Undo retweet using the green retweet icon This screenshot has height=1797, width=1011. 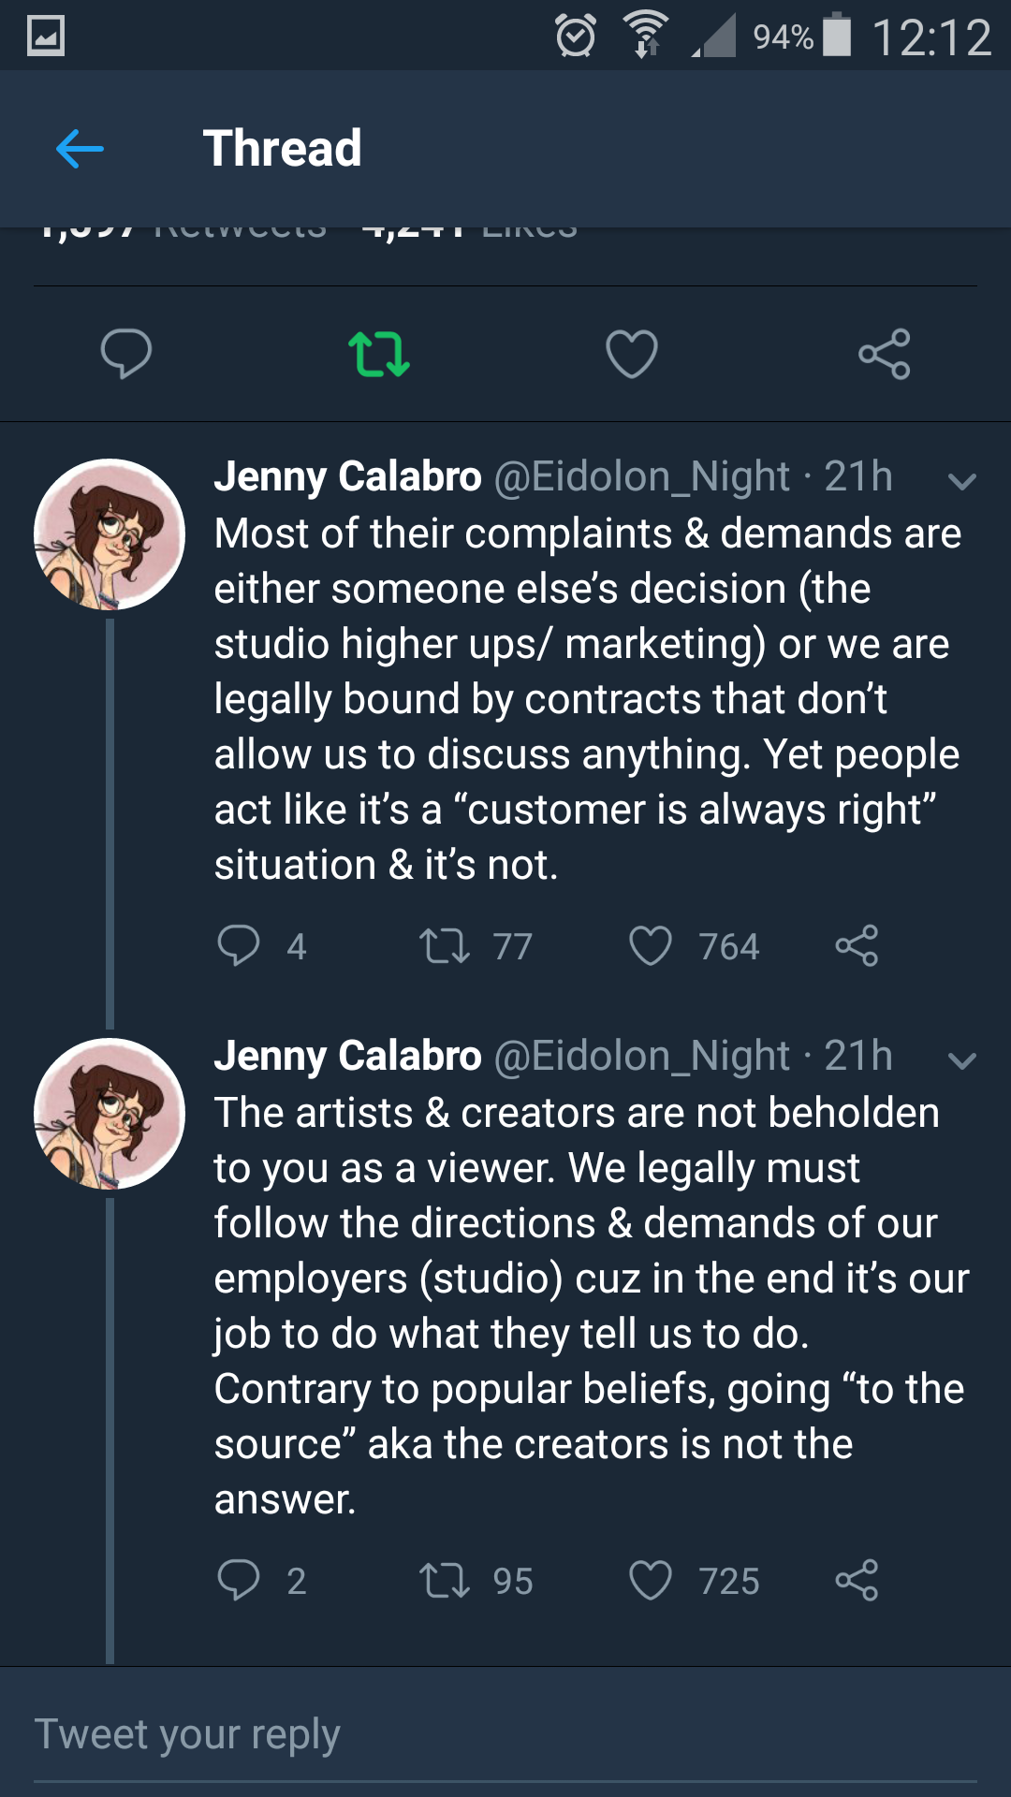(x=379, y=354)
